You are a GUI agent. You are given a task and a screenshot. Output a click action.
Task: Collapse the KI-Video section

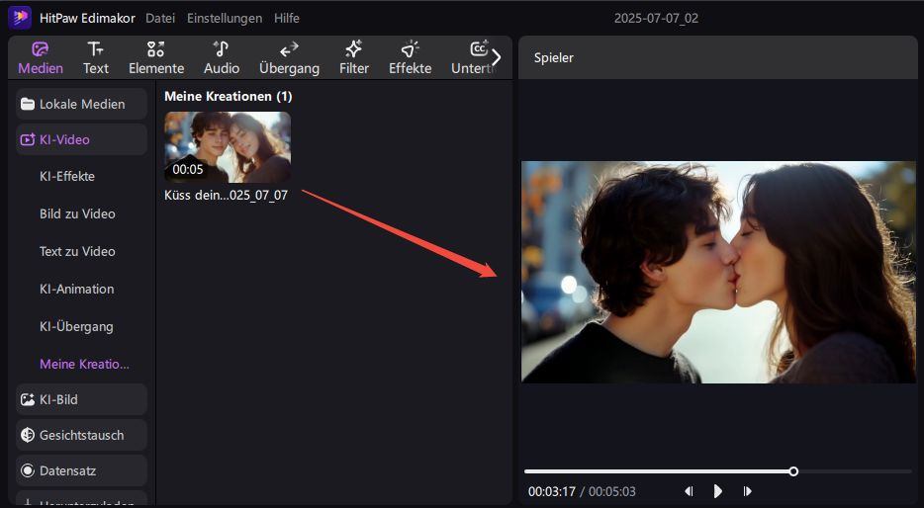click(x=82, y=139)
